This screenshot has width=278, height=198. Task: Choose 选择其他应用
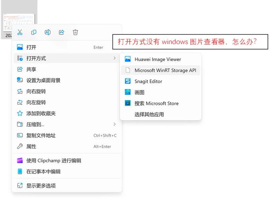[160, 114]
